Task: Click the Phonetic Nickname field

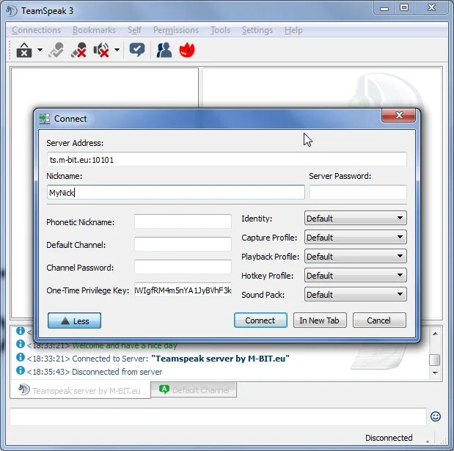Action: [x=183, y=221]
